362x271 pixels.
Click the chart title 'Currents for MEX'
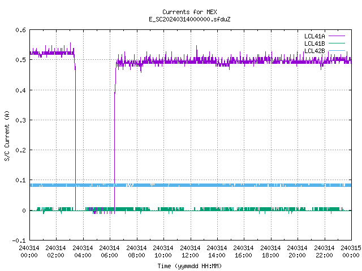(189, 12)
